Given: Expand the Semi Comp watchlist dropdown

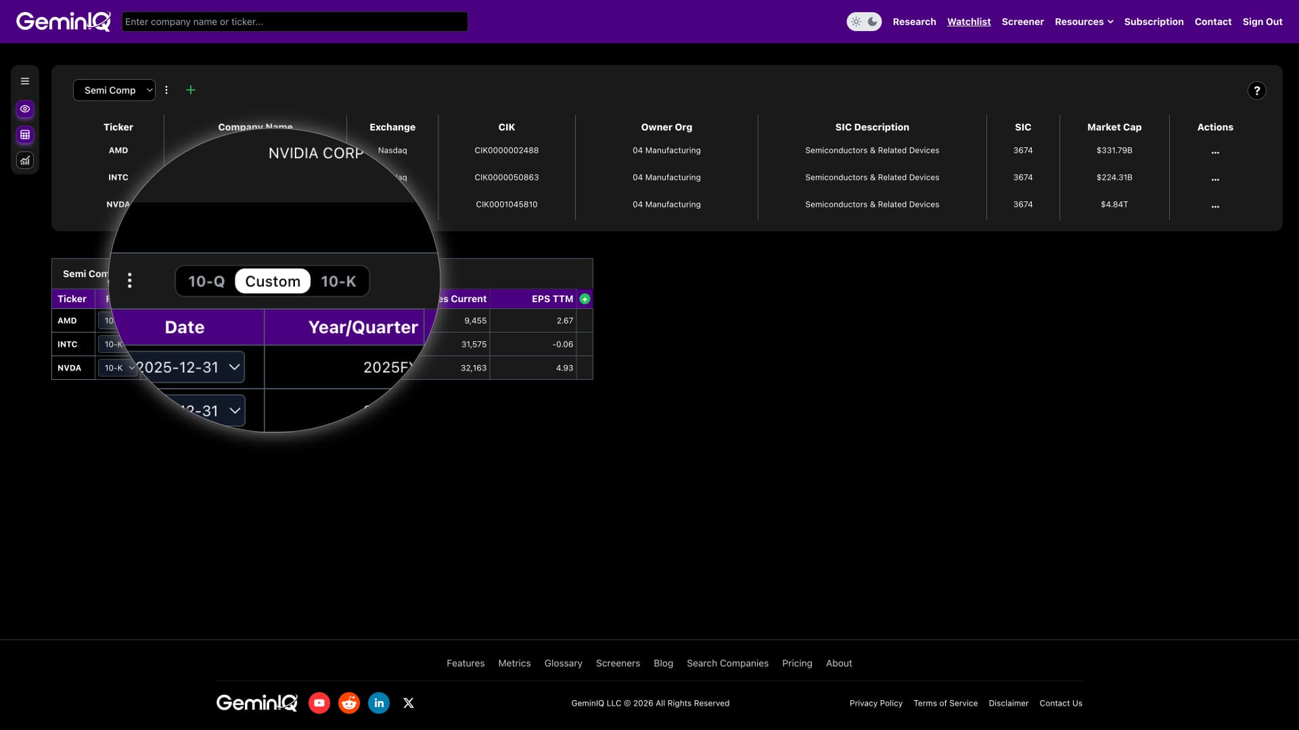Looking at the screenshot, I should (x=114, y=90).
